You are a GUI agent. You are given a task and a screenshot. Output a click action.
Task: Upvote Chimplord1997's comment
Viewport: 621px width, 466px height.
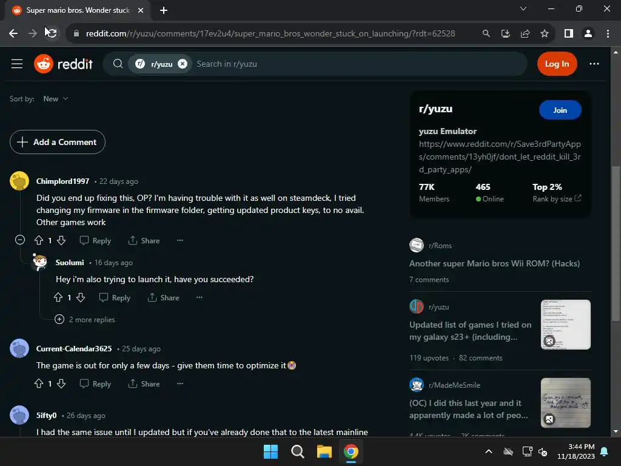tap(39, 240)
